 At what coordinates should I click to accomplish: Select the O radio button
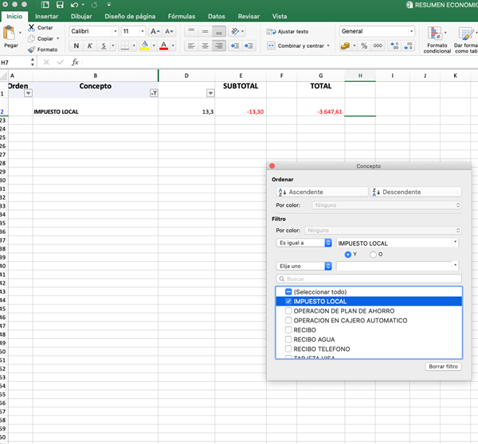(372, 255)
